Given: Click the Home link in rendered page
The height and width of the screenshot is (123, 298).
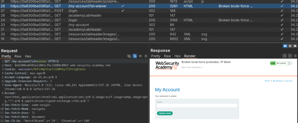Looking at the screenshot, I should click(267, 81).
